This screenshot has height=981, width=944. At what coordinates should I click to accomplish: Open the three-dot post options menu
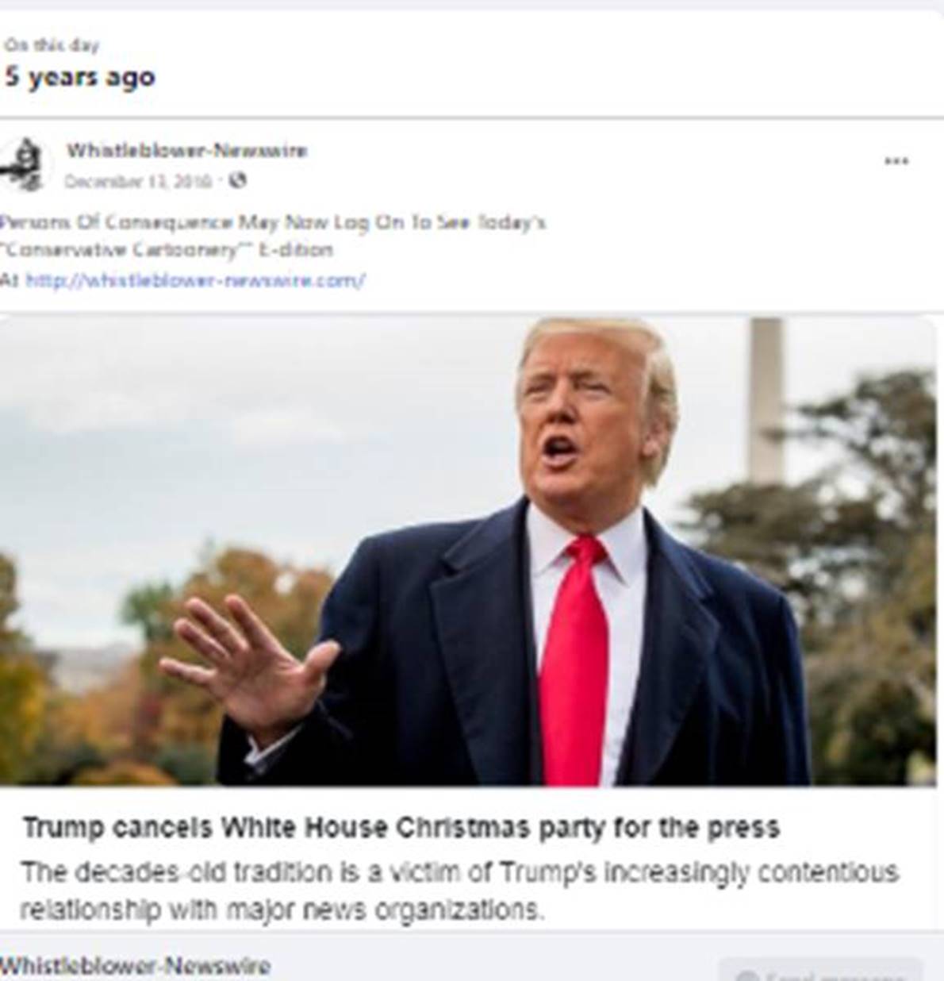click(x=896, y=161)
